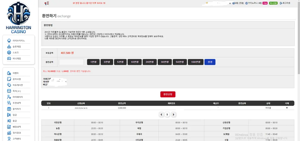The width and height of the screenshot is (300, 141).
Task: Delete request row with the ✖ icon
Action: tap(287, 108)
